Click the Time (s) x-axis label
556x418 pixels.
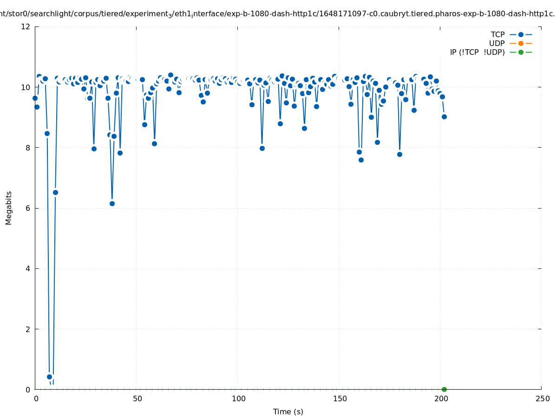pos(288,411)
